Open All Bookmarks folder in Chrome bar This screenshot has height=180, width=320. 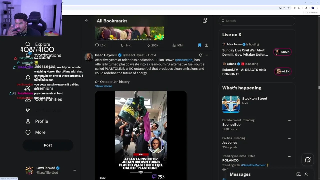pyautogui.click(x=312, y=12)
